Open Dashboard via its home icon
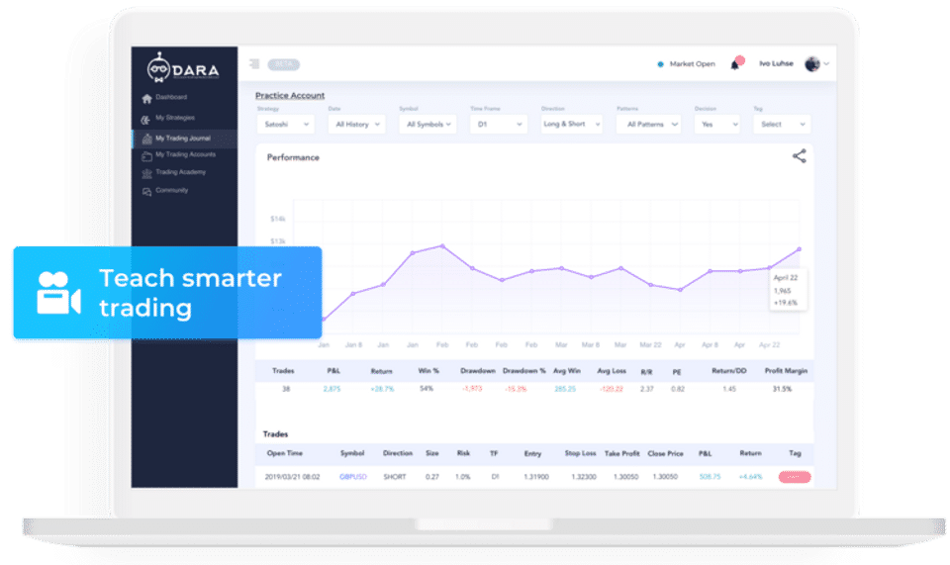The width and height of the screenshot is (950, 565). [x=146, y=98]
